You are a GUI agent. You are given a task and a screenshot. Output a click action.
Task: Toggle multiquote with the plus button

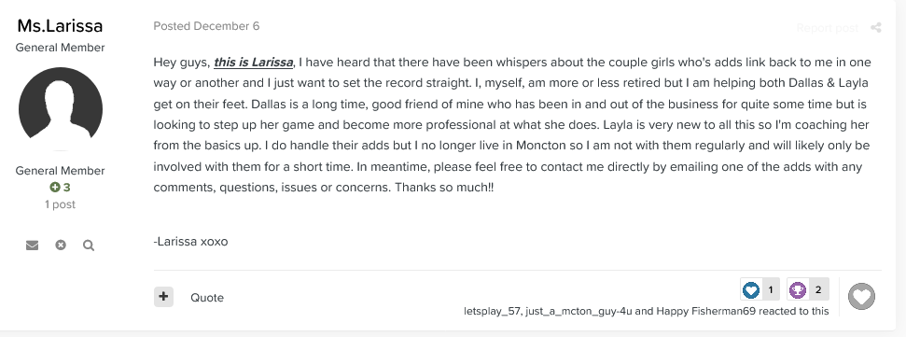point(163,297)
